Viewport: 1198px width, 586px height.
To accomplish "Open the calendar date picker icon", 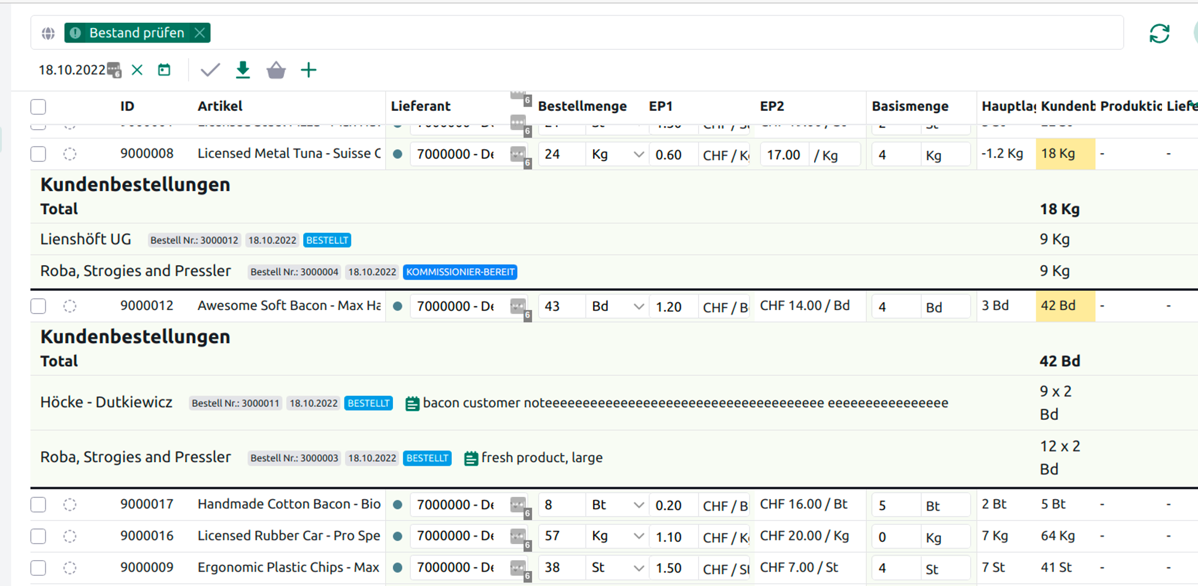I will click(164, 70).
